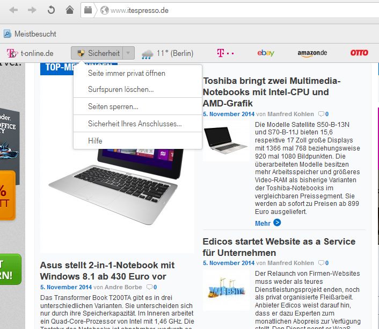Reload the page with refresh icon
379x329 pixels.
click(51, 10)
